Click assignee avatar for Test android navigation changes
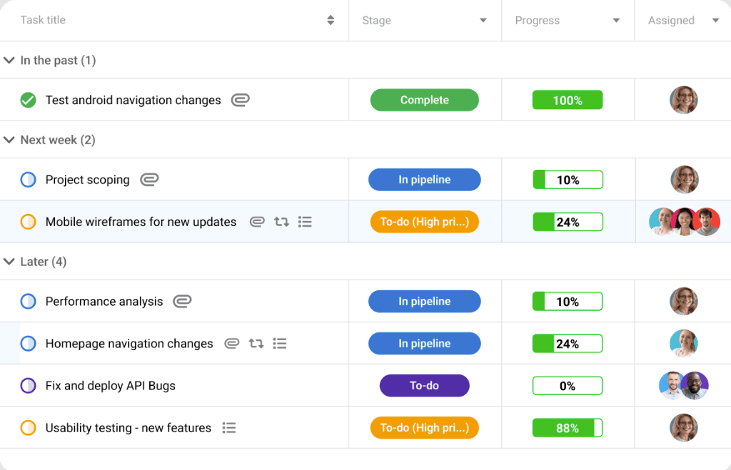Viewport: 731px width, 470px height. [684, 100]
